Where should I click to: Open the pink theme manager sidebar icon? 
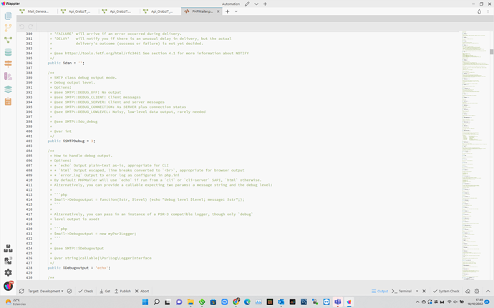coord(8,76)
